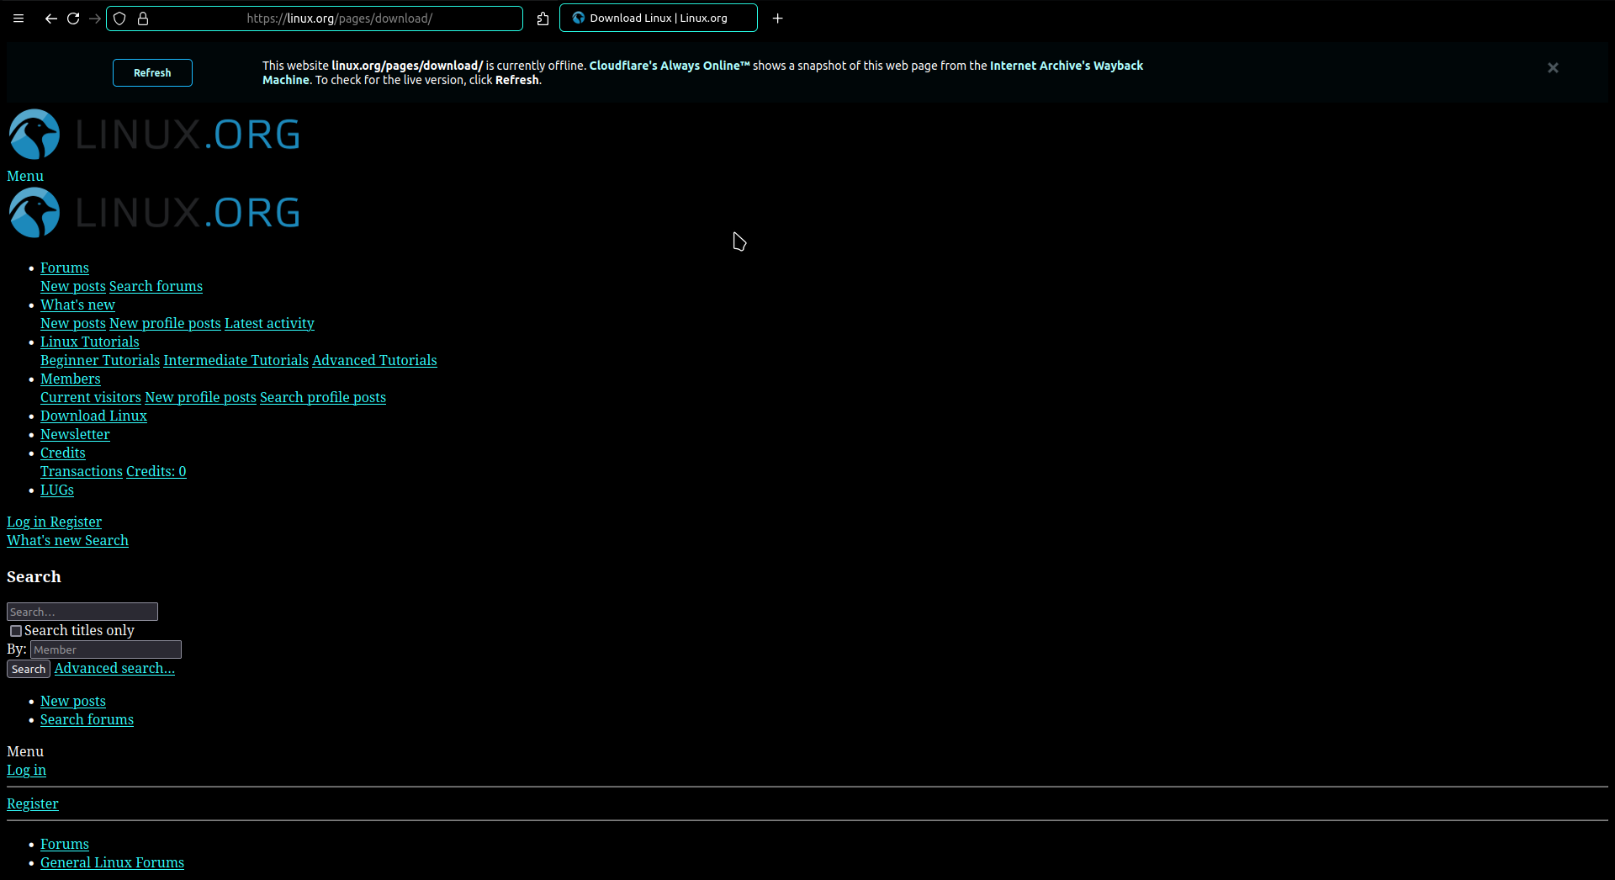Open the Transactions link

click(82, 471)
